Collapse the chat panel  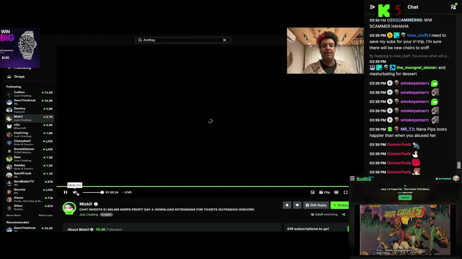click(372, 7)
